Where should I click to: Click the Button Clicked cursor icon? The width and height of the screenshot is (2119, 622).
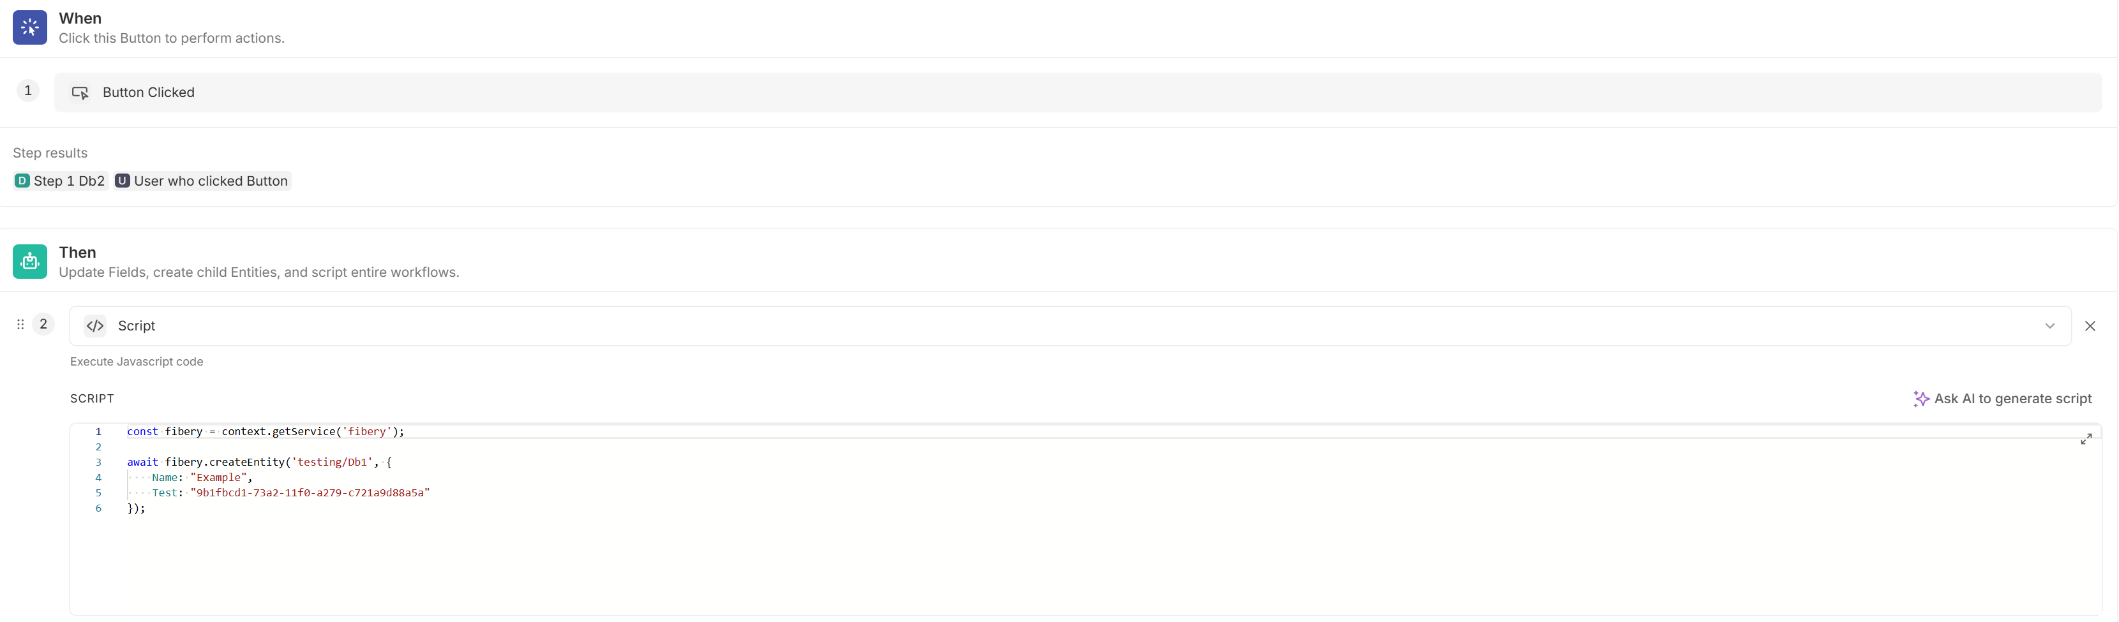[x=80, y=93]
